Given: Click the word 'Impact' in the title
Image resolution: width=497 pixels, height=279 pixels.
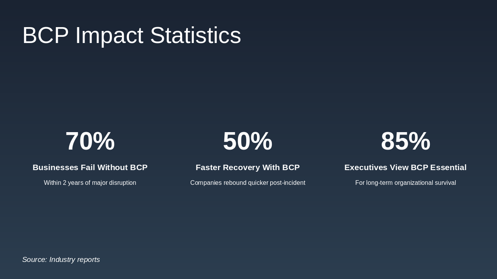Looking at the screenshot, I should [x=109, y=35].
